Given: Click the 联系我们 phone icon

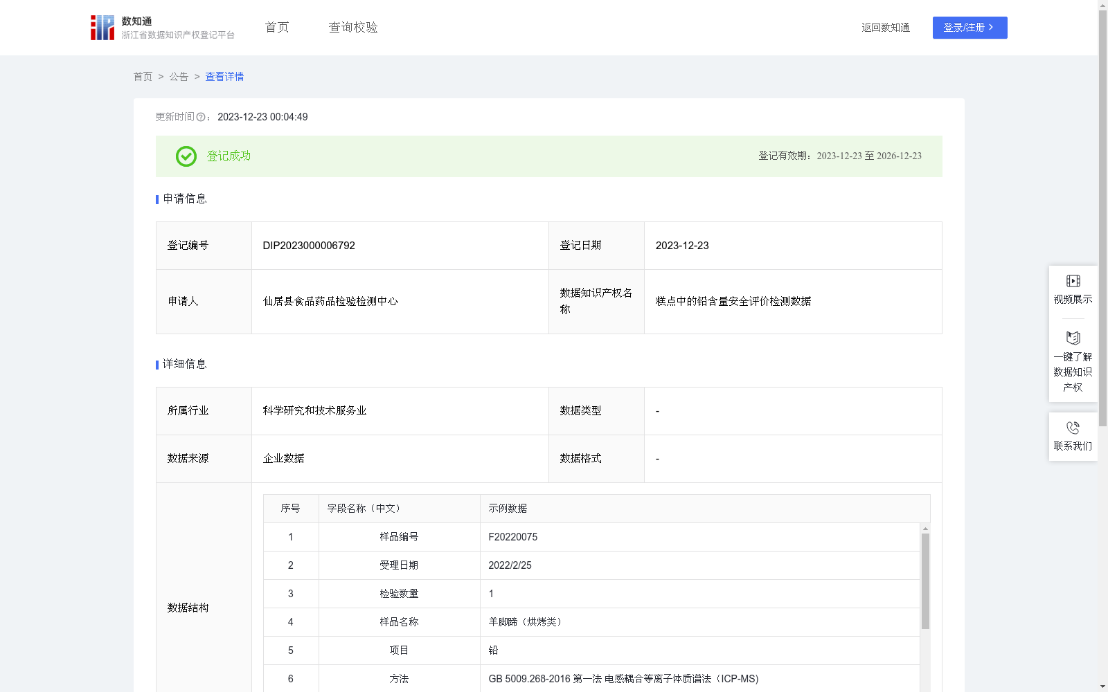Looking at the screenshot, I should coord(1073,428).
